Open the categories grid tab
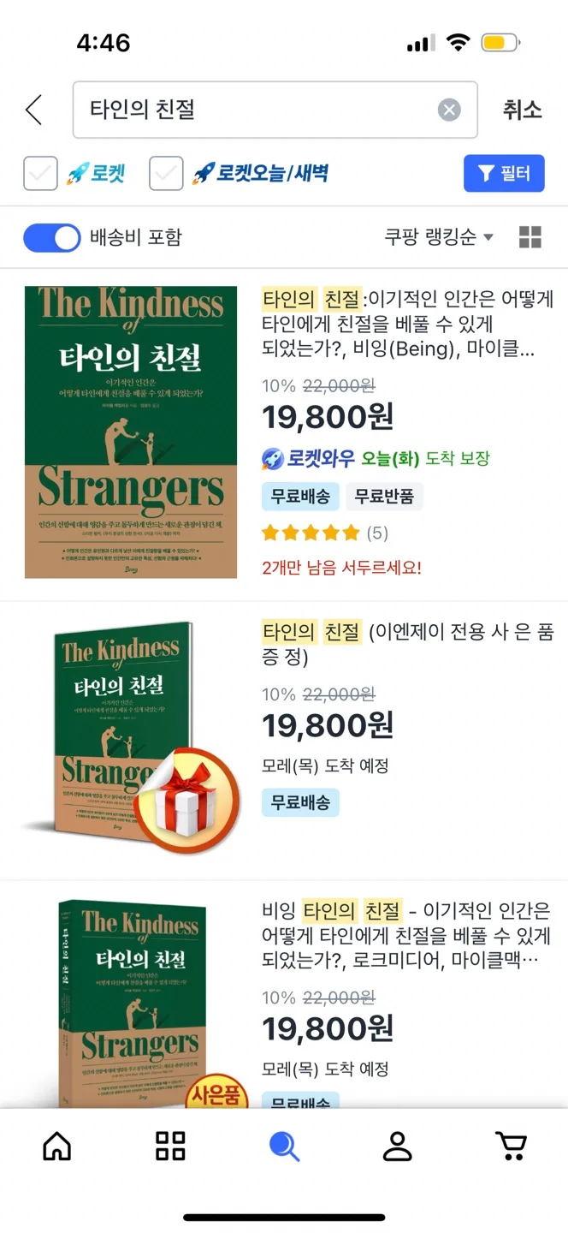Viewport: 568px width, 1233px height. (170, 1146)
